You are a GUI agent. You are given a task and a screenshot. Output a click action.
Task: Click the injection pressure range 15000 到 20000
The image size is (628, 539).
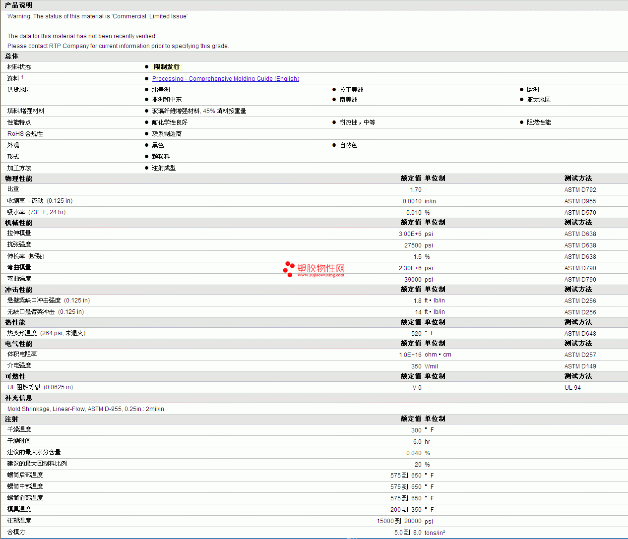tap(399, 521)
